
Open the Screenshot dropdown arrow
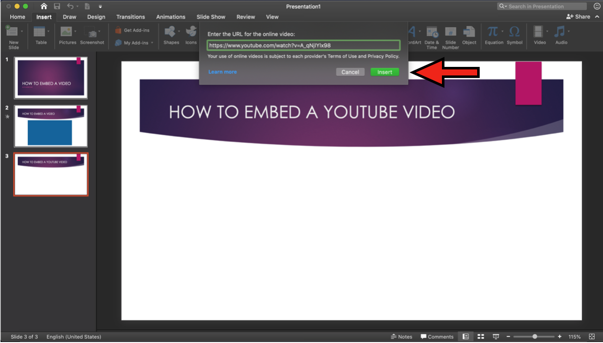99,31
